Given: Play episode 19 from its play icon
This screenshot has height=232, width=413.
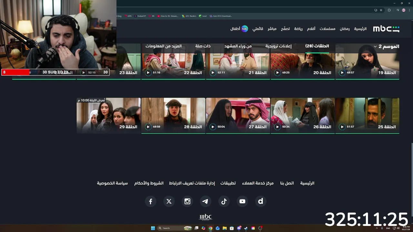Looking at the screenshot, I should (342, 72).
